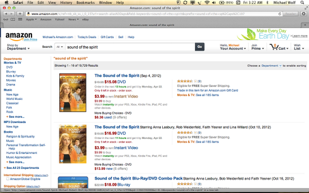
Task: Open Apple bookmarks folder dropdown
Action: tap(31, 20)
